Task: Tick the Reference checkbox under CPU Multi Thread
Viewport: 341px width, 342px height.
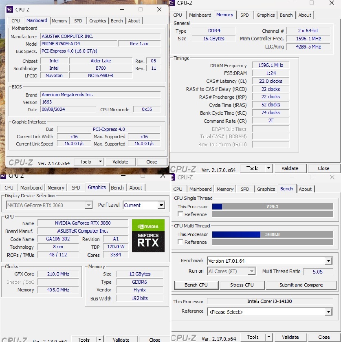Action: pyautogui.click(x=180, y=242)
